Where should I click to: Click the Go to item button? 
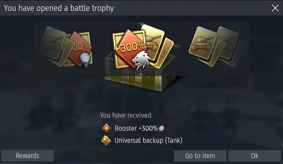coord(200,156)
